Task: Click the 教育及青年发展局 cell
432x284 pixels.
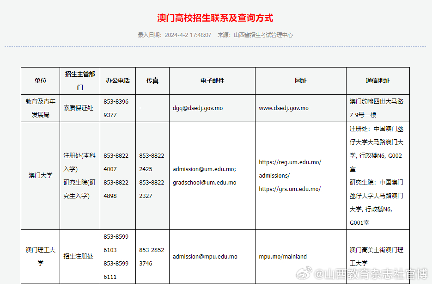Action: [x=41, y=108]
